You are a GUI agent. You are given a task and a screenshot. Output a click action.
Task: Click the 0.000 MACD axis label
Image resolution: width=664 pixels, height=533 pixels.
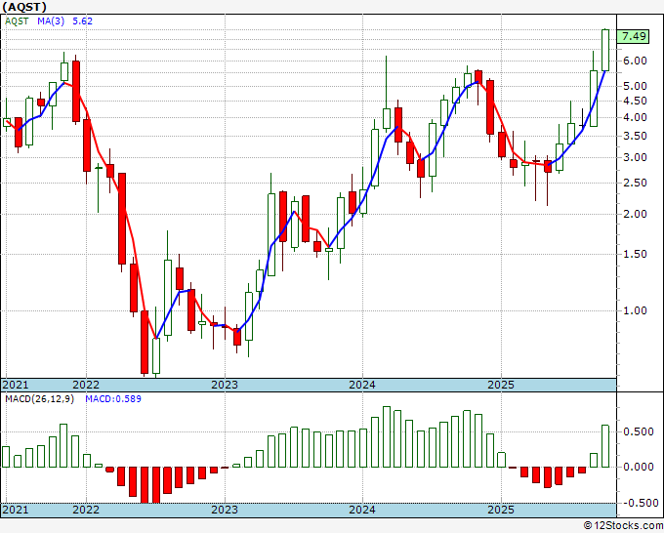pos(639,467)
